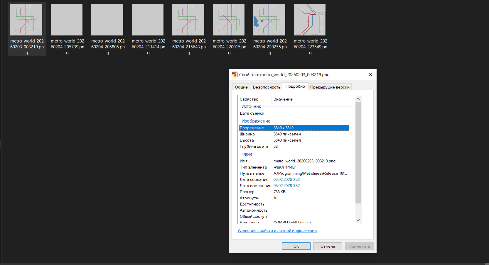Image resolution: width=489 pixels, height=265 pixels.
Task: Select file metro_world_20260204_211414.png
Action: [x=148, y=20]
